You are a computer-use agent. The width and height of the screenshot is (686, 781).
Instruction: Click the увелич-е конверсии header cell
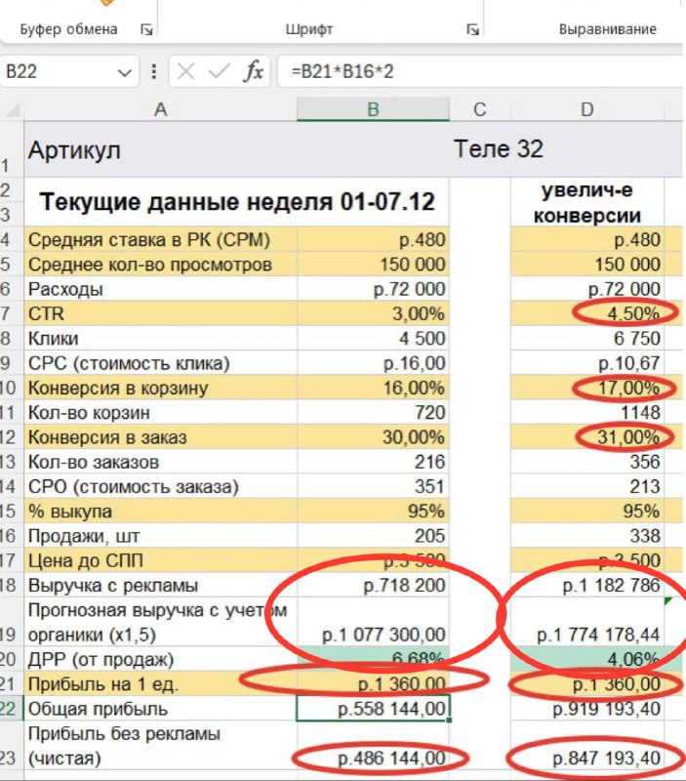tap(587, 203)
